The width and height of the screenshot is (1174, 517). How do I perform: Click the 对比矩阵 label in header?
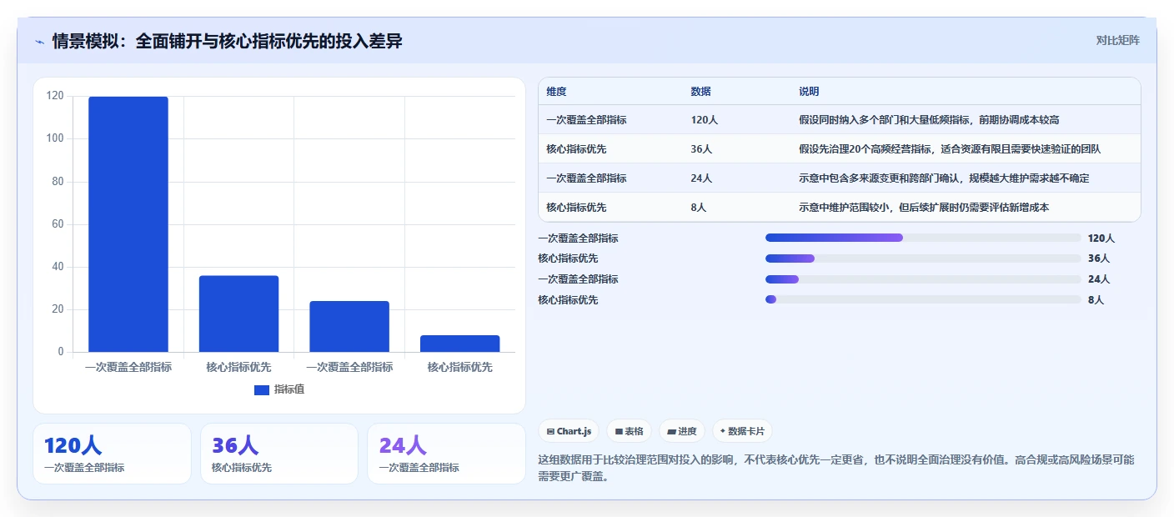pos(1117,40)
